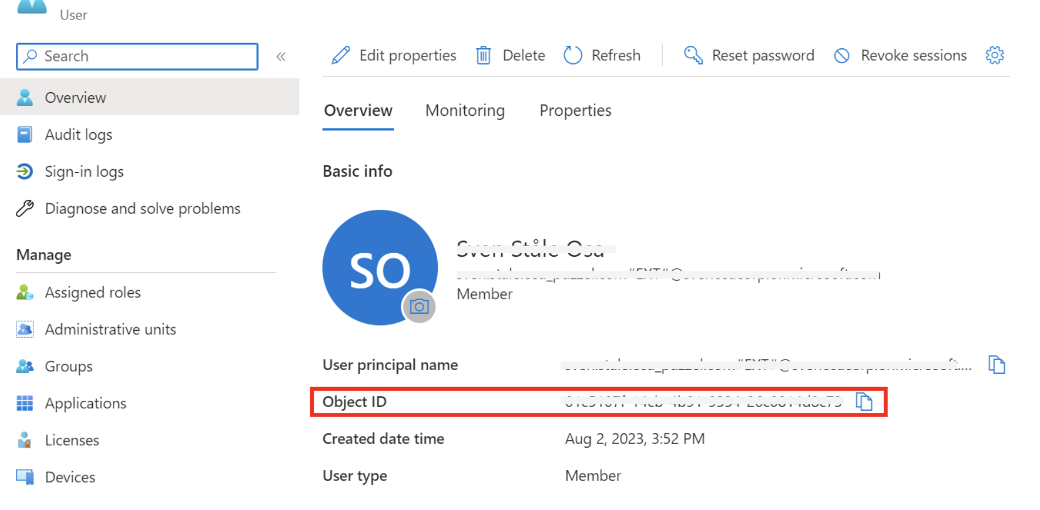Click the Edit properties pencil icon

341,55
